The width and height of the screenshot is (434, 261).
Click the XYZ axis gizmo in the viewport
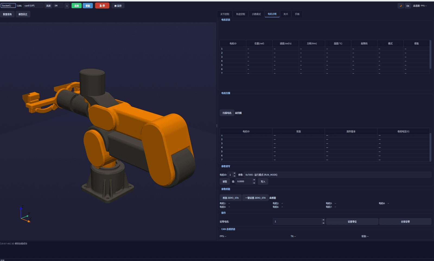point(25,214)
